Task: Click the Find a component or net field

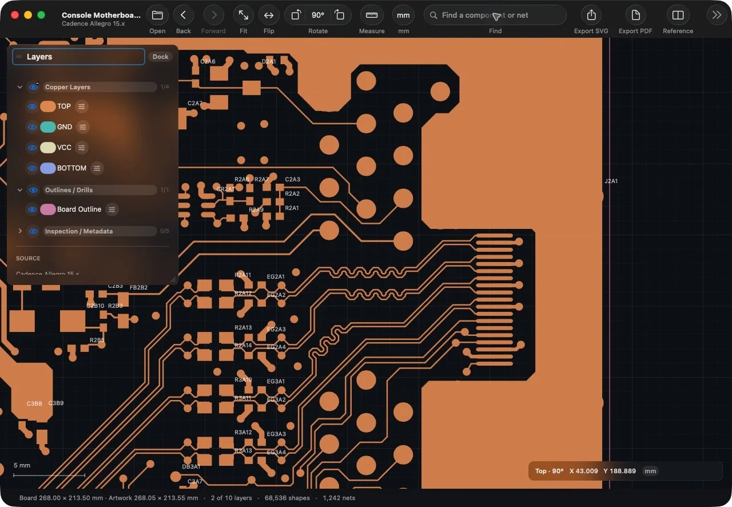Action: pos(495,15)
